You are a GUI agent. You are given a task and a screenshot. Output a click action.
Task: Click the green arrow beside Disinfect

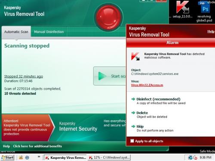pyautogui.click(x=133, y=99)
